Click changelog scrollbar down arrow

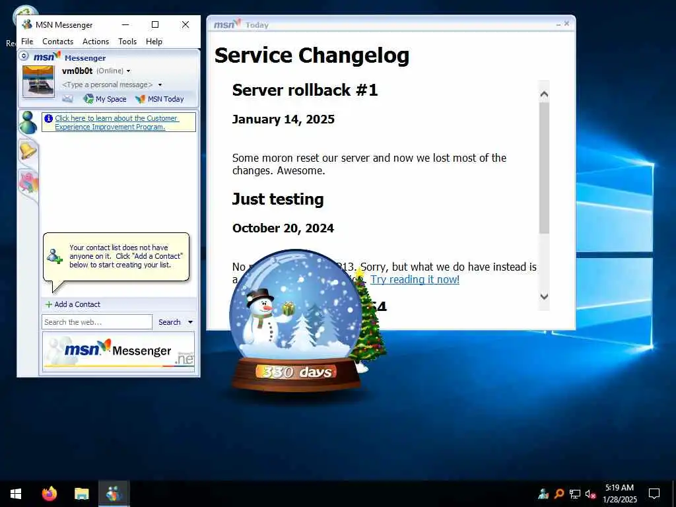click(544, 296)
